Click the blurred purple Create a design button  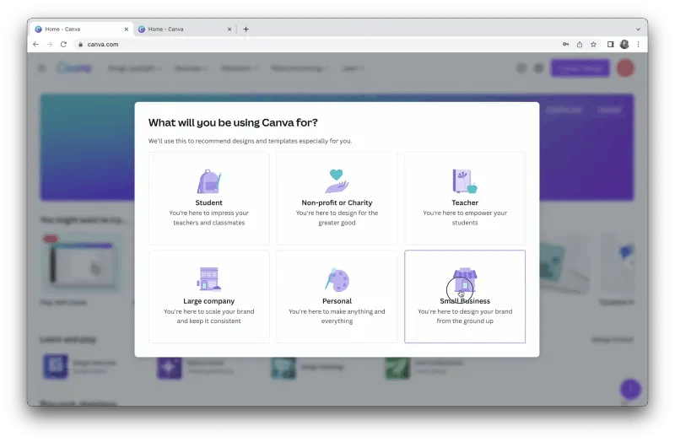(580, 68)
